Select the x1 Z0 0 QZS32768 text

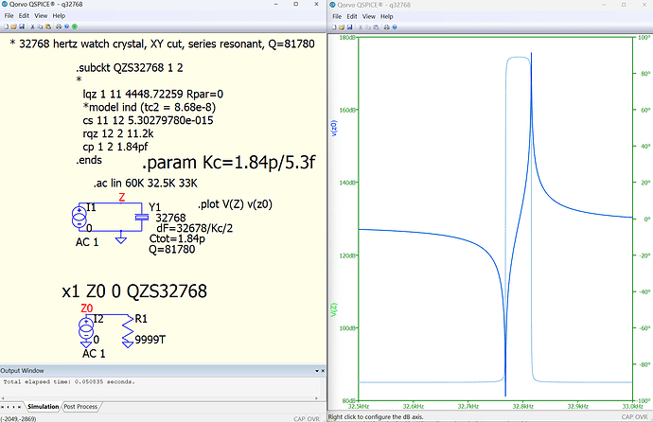pyautogui.click(x=134, y=290)
